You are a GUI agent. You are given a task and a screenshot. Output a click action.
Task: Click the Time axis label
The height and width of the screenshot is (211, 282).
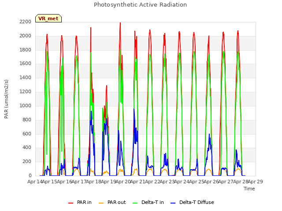click(x=249, y=189)
